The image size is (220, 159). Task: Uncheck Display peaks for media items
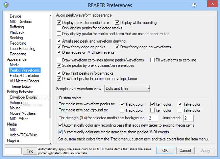pyautogui.click(x=59, y=22)
